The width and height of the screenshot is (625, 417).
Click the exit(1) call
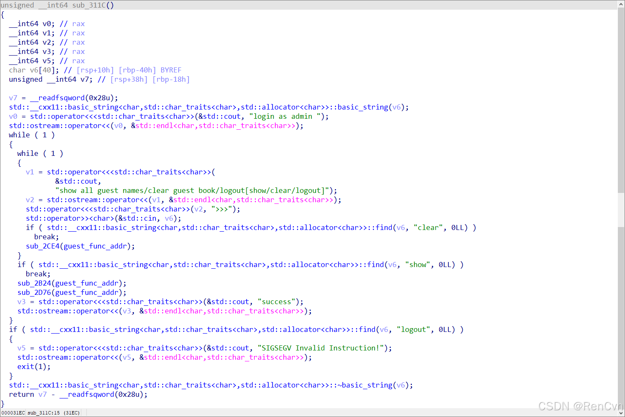pyautogui.click(x=34, y=366)
